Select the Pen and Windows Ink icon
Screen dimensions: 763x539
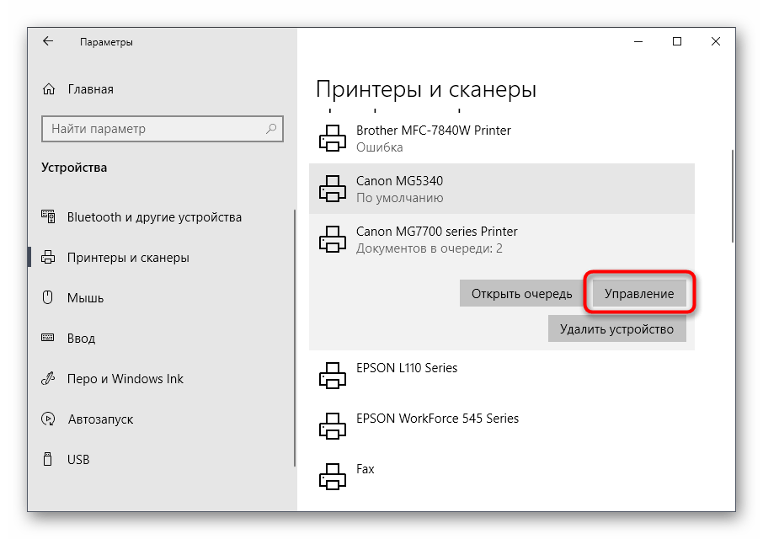click(48, 378)
